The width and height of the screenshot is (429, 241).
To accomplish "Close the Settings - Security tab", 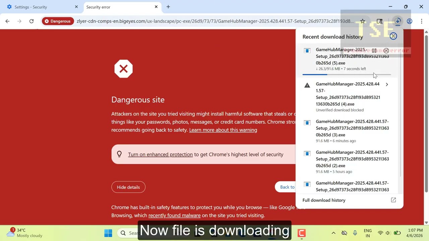I will click(x=76, y=7).
